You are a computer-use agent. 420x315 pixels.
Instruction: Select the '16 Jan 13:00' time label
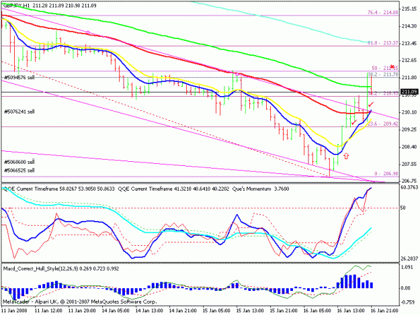[351, 310]
